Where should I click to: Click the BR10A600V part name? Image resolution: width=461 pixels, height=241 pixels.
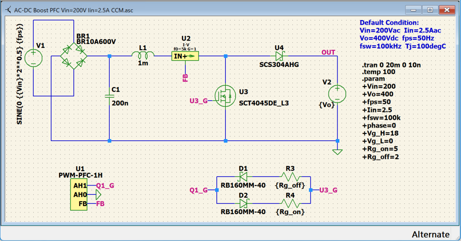click(96, 42)
